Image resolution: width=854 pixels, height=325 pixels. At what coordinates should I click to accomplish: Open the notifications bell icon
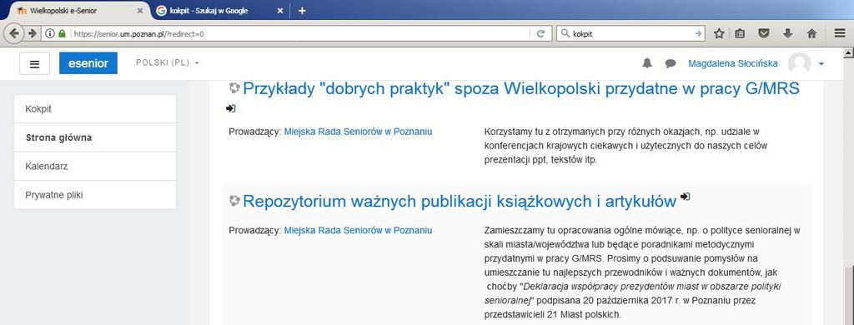tap(647, 63)
